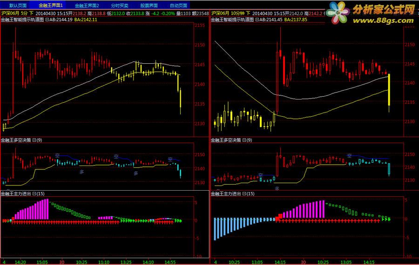The image size is (419, 265).
Task: Click 金融王主力进出 (15) title in right panel
Action: (233, 193)
